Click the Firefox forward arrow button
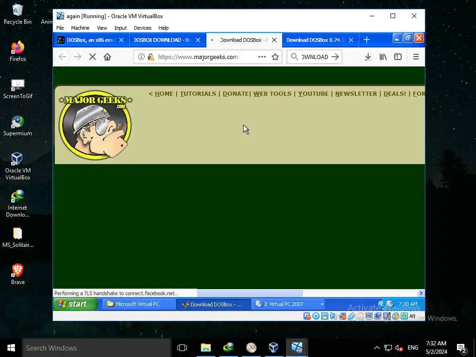 click(78, 57)
